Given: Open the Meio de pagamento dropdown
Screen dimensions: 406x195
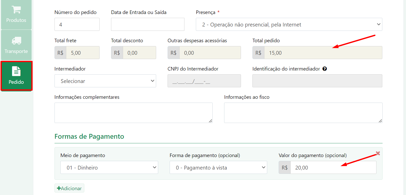Looking at the screenshot, I should [109, 168].
